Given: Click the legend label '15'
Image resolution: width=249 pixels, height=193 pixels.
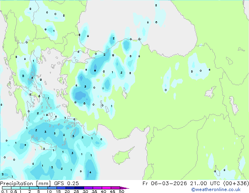Looking at the screenshot, I should pyautogui.click(x=58, y=191).
